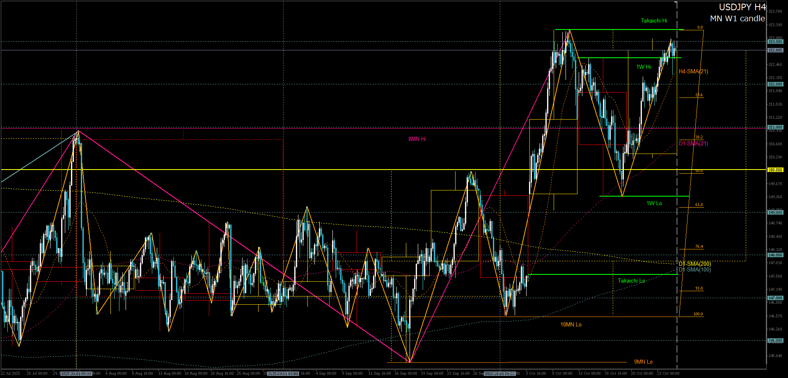
Task: Click the 10MN Lo label
Action: [x=571, y=325]
